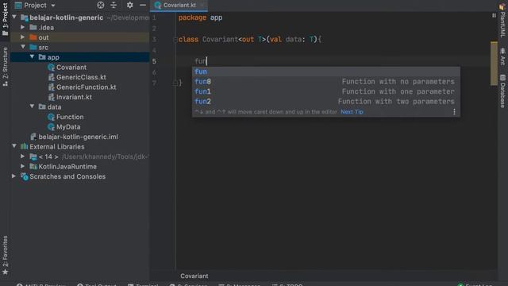Choose the 'fun1' one parameter template
The height and width of the screenshot is (286, 508).
pos(326,91)
